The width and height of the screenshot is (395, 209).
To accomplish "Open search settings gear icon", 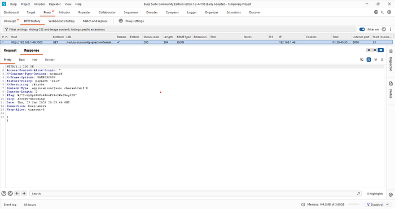I will (10, 193).
